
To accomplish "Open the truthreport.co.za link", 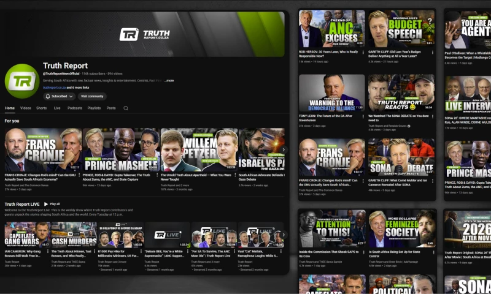I will tap(54, 88).
